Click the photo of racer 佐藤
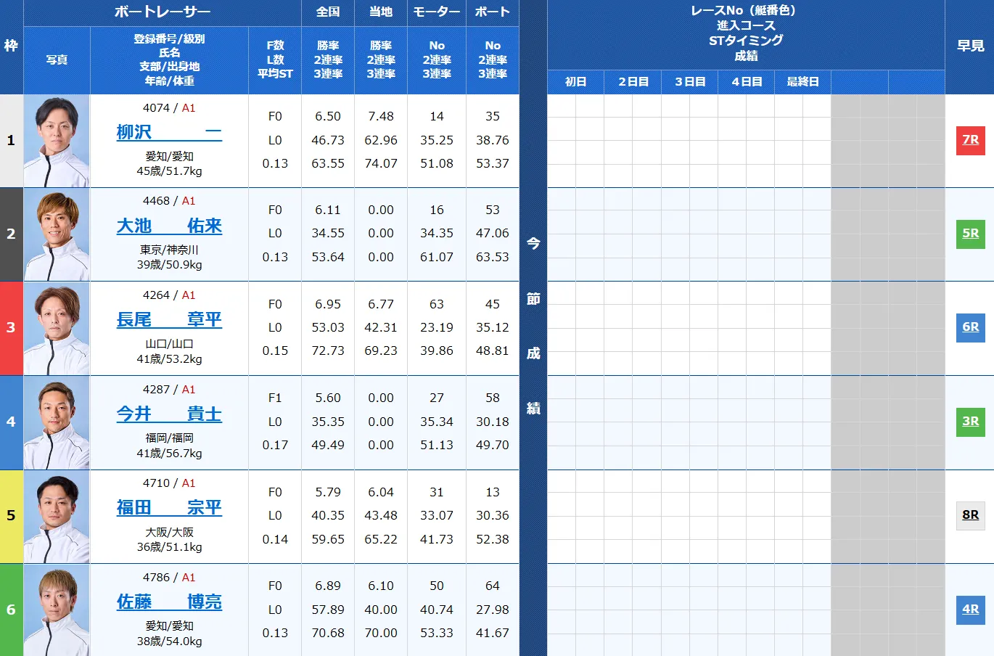Viewport: 994px width, 656px height. [57, 610]
